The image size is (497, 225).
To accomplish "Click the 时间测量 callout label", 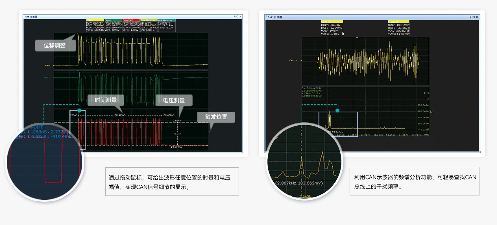I will (106, 100).
